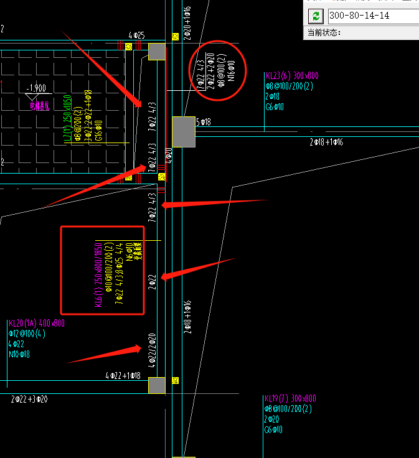Select the KL23(6) 300x800 beam label

292,76
